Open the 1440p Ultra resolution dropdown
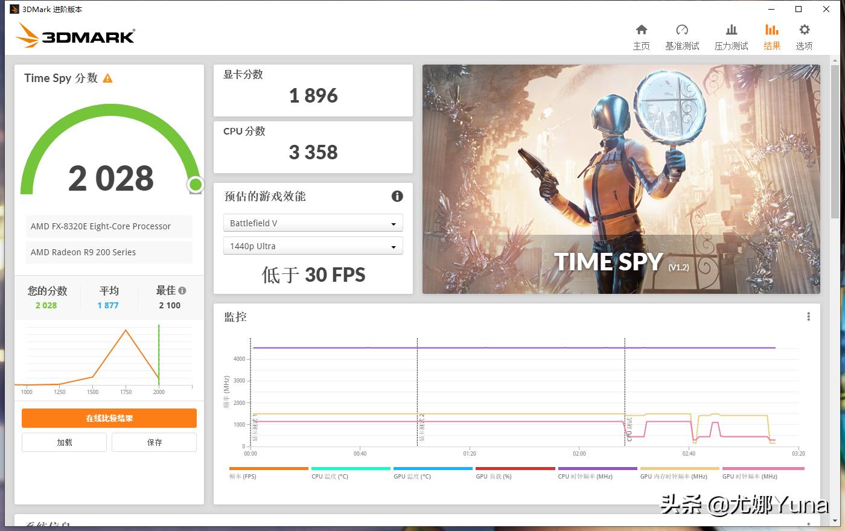Image resolution: width=845 pixels, height=531 pixels. [313, 246]
